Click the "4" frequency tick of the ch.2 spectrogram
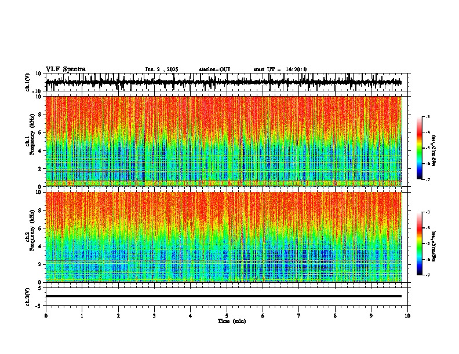Image resolution: width=459 pixels, height=354 pixels. coord(41,246)
